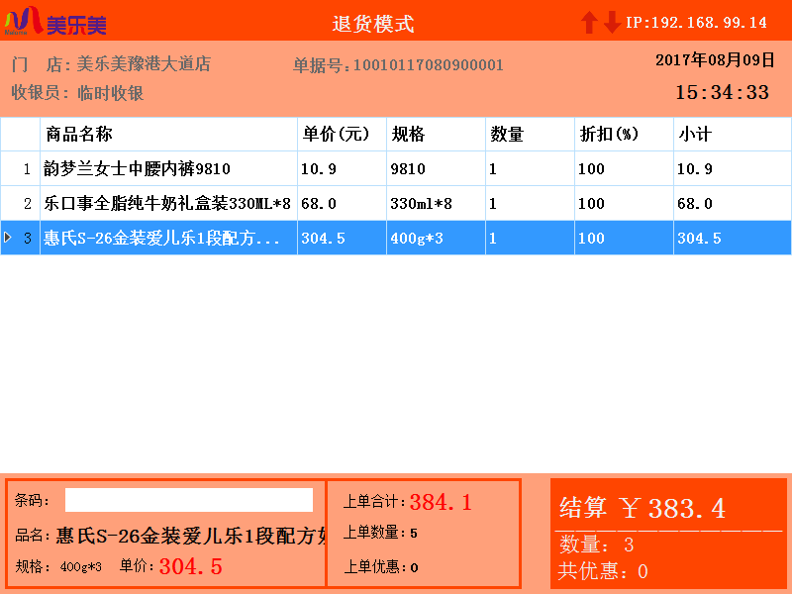This screenshot has width=792, height=594.
Task: Click quantity cell of 乐口事全脂纯牛奶 row
Action: pos(530,203)
